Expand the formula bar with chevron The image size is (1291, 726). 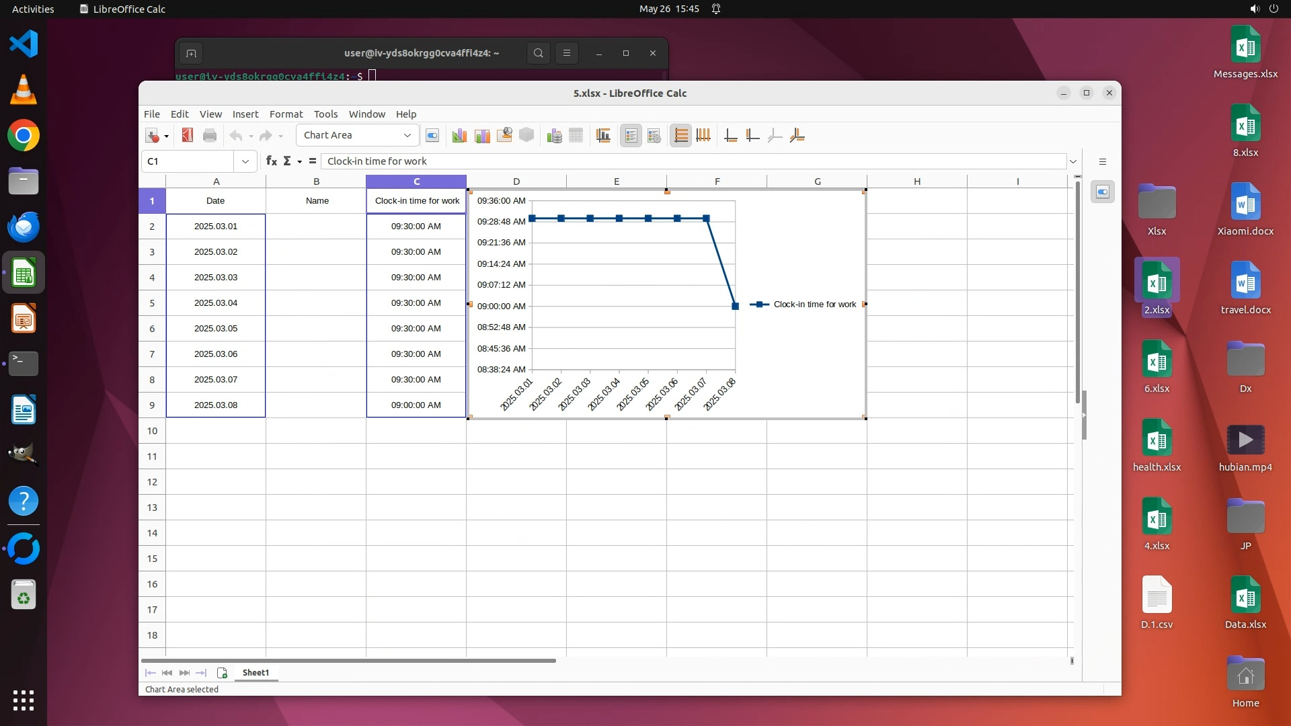1073,161
